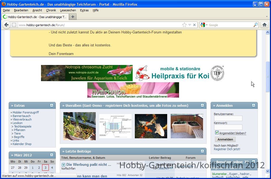This screenshot has width=271, height=179.
Task: Click the scrollbar down arrow
Action: point(267,171)
